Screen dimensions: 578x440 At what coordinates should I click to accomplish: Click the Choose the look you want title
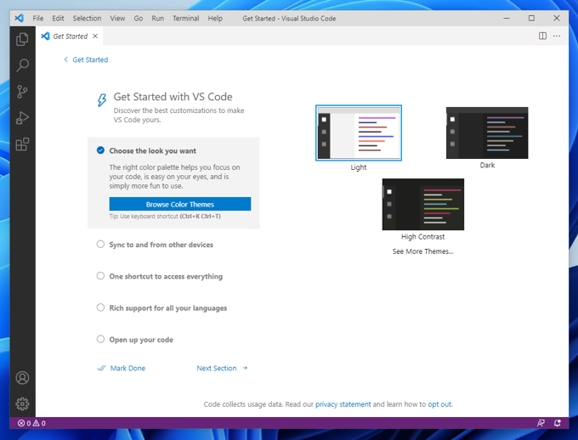coord(153,150)
